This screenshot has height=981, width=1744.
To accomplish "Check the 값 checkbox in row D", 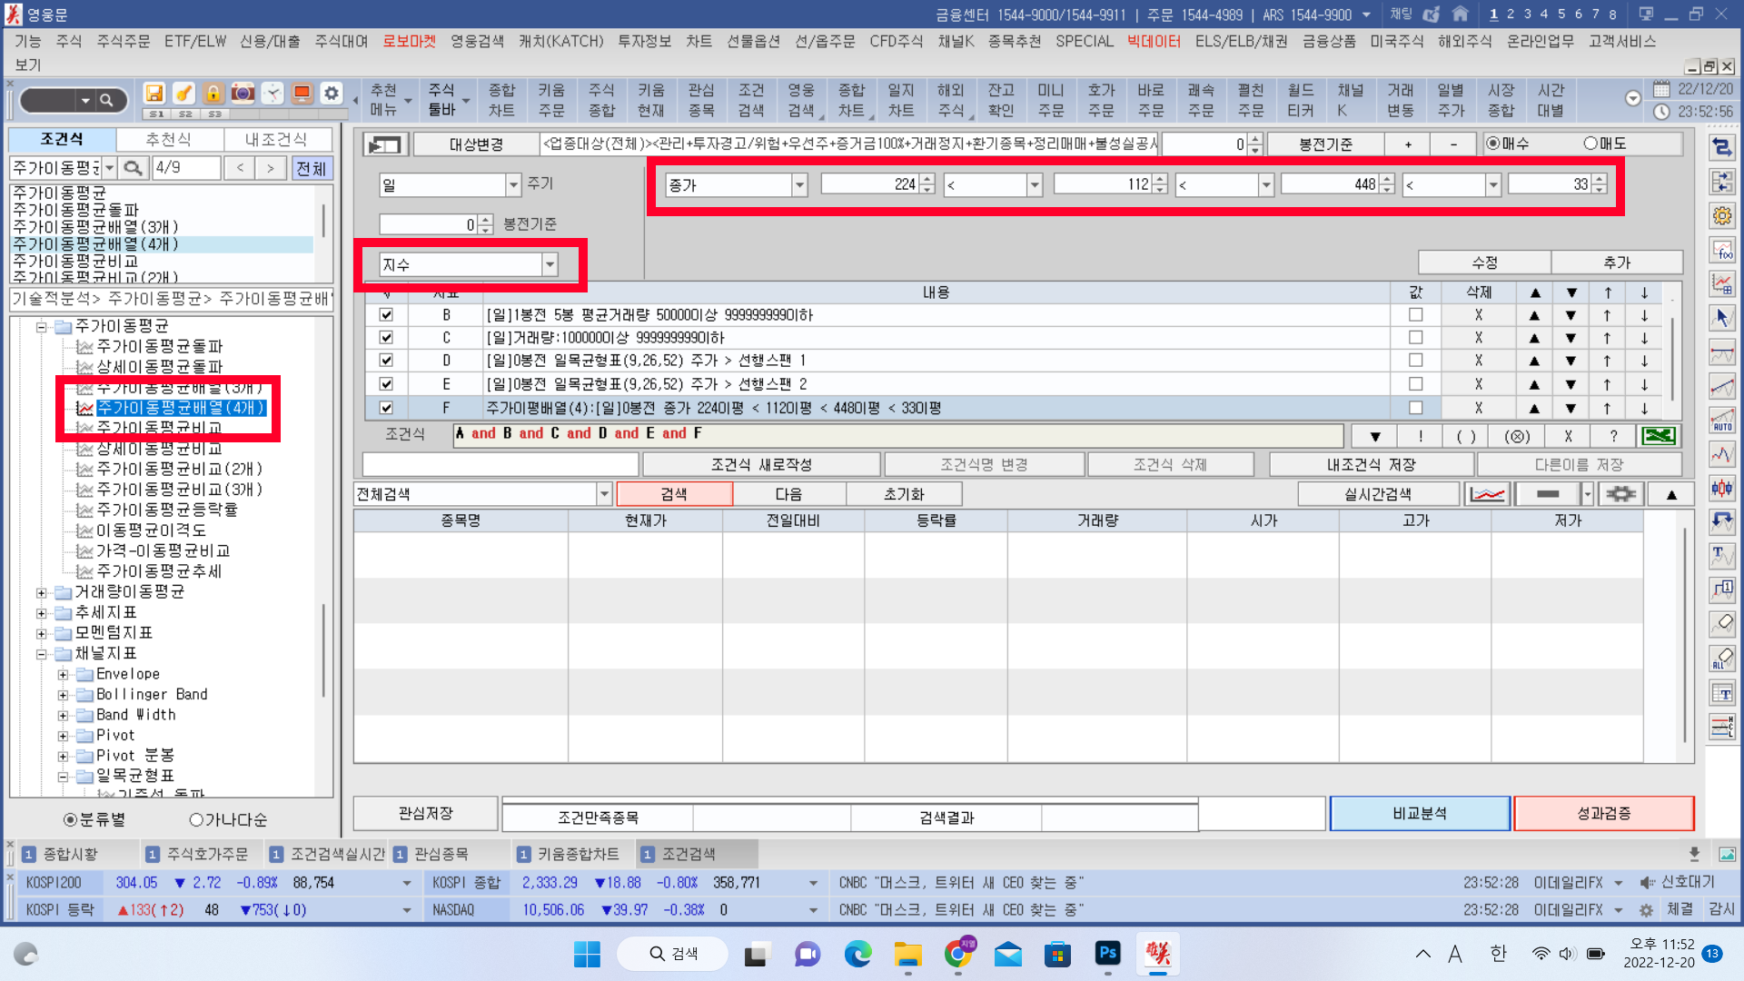I will 1415,361.
